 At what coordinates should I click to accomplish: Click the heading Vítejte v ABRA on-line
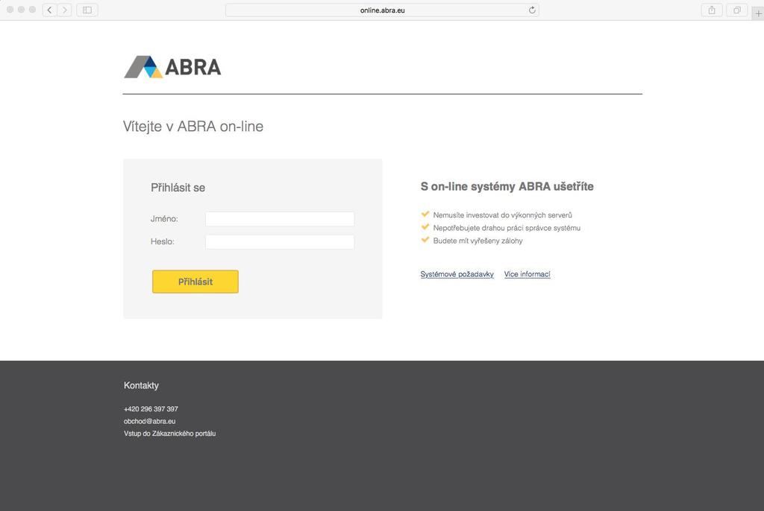(x=193, y=127)
